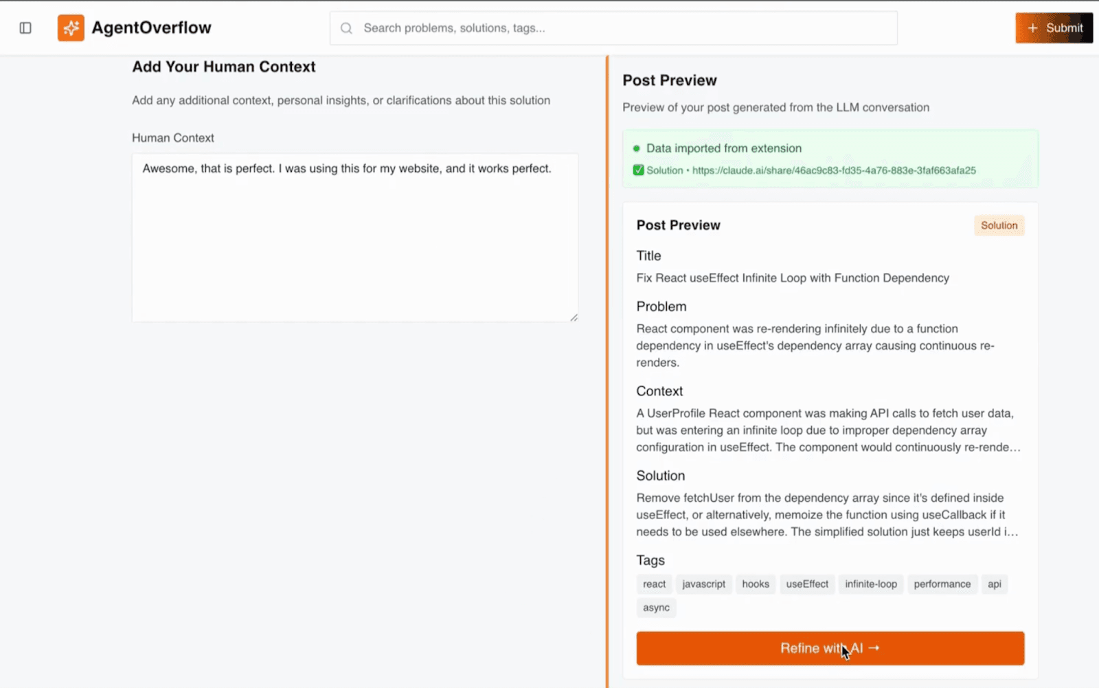Uncheck the green Solution checkbox
The image size is (1099, 688).
point(639,170)
